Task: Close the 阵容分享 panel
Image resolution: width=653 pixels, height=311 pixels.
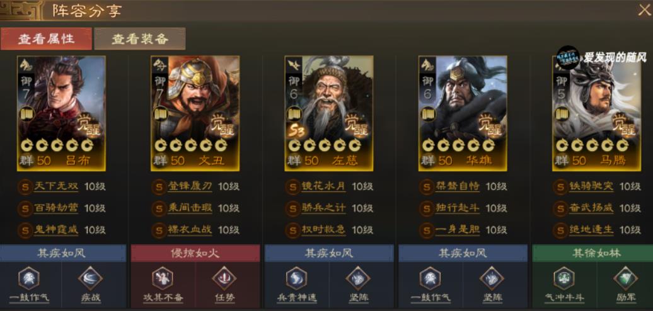Action: click(644, 11)
